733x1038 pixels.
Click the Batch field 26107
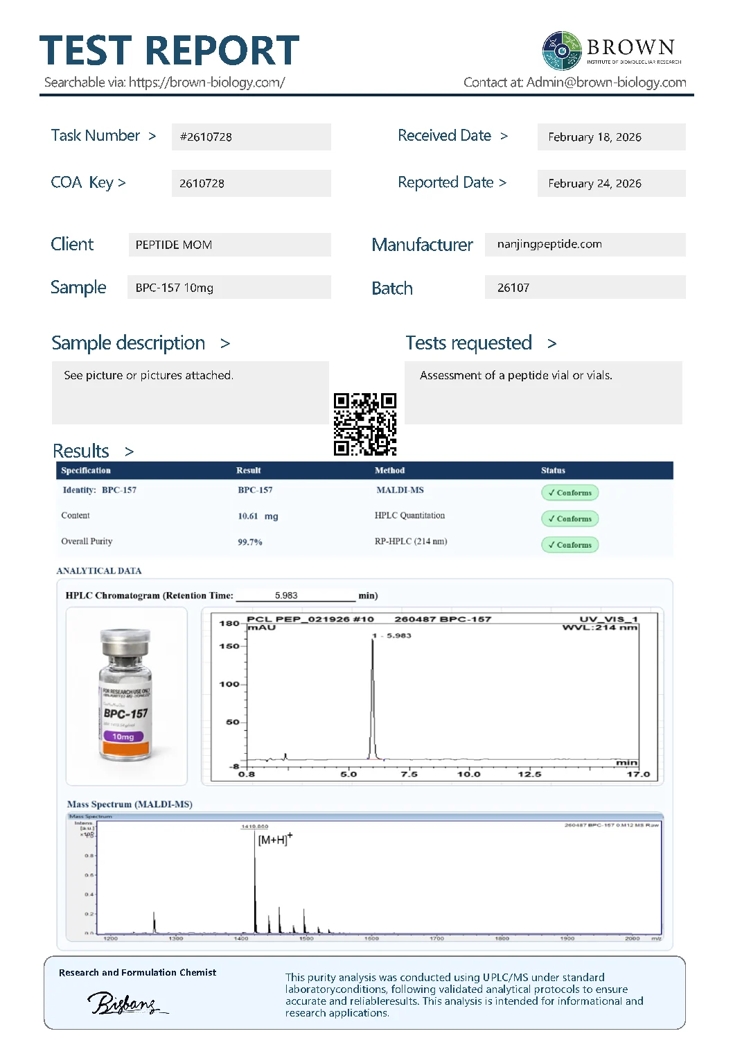[x=585, y=287]
